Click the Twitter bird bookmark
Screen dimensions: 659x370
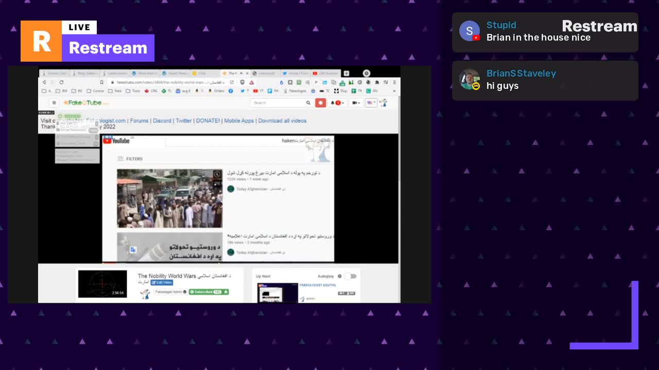[244, 91]
